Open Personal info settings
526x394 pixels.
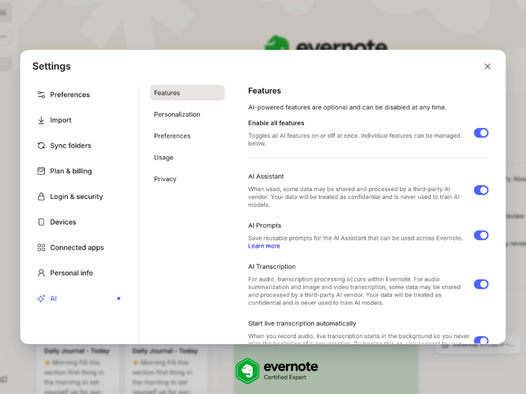pyautogui.click(x=72, y=273)
